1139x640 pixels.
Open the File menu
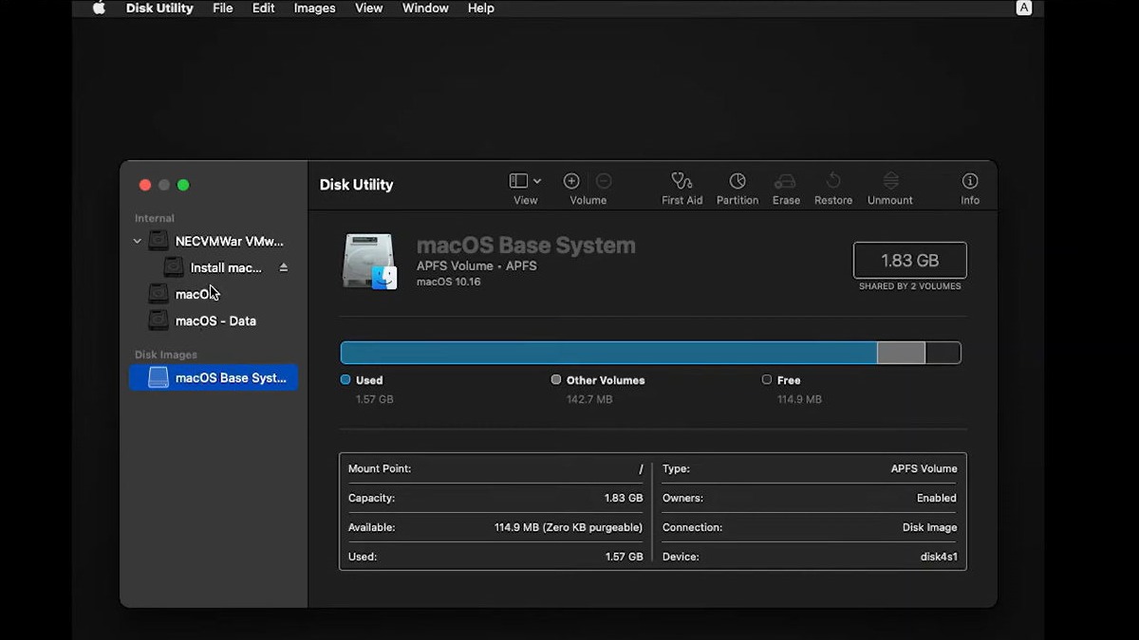pos(222,9)
